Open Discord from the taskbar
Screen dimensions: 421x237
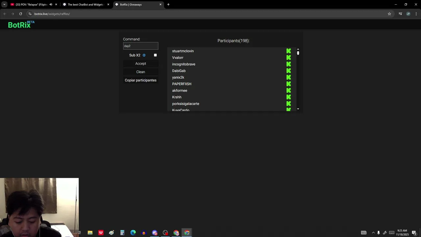point(155,233)
